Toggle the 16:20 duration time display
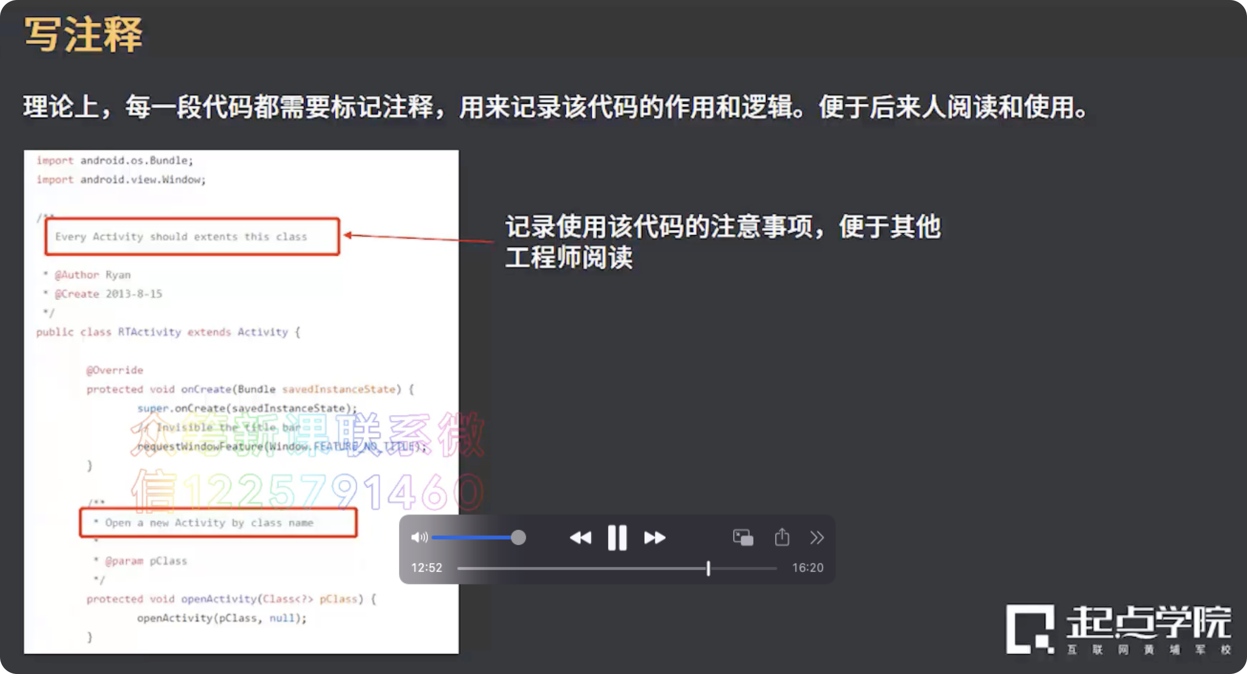 click(x=807, y=568)
